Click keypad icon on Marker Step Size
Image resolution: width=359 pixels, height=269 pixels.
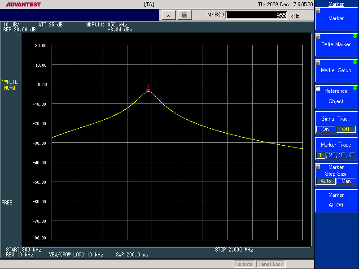pyautogui.click(x=318, y=166)
